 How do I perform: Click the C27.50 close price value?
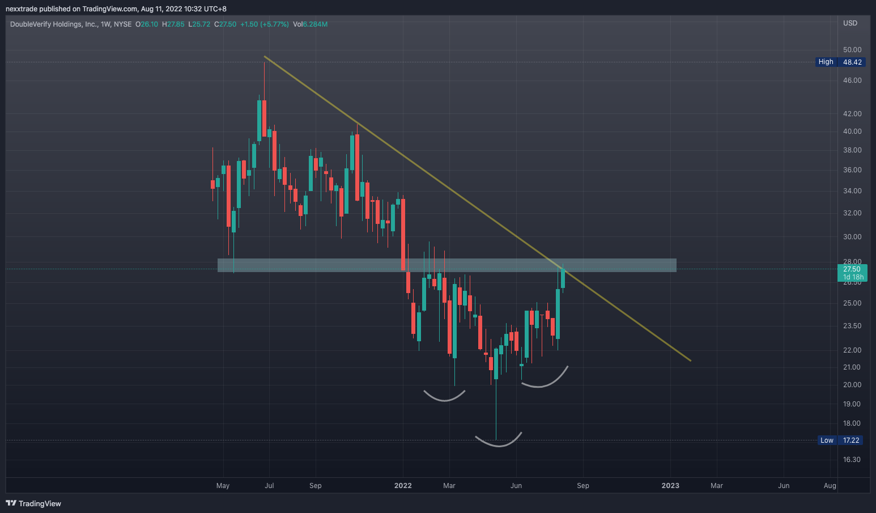point(225,24)
